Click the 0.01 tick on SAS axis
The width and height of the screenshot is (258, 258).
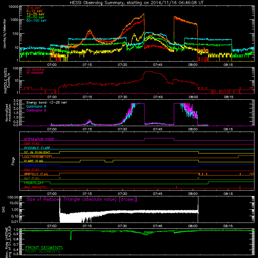tap(15, 222)
